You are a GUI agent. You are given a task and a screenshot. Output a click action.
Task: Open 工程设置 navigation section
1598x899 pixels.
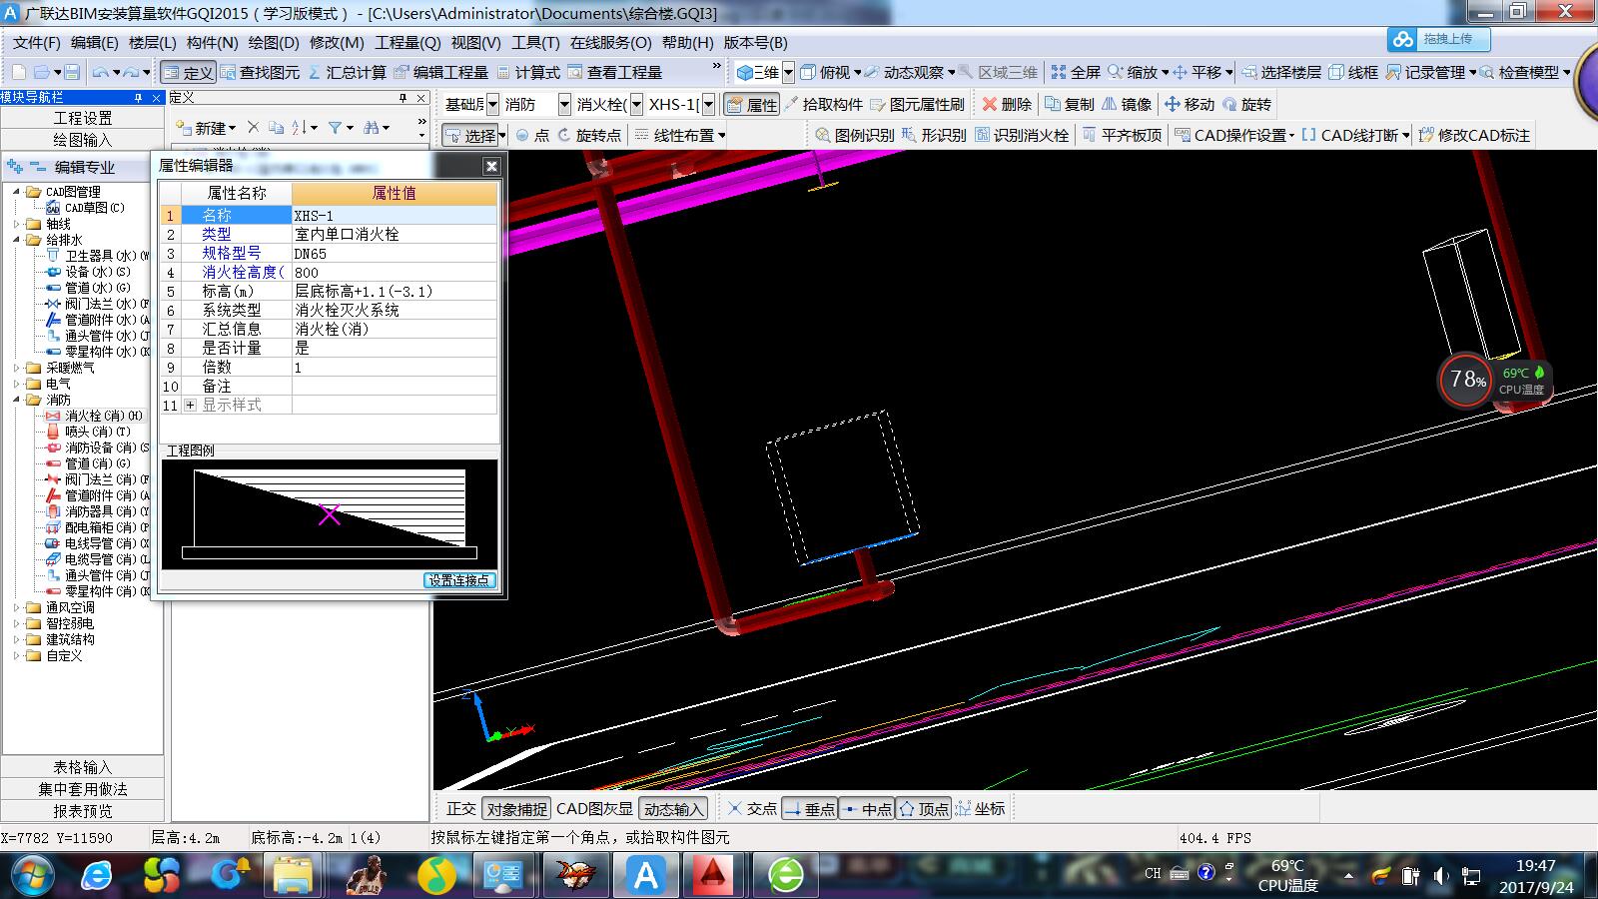(x=83, y=118)
